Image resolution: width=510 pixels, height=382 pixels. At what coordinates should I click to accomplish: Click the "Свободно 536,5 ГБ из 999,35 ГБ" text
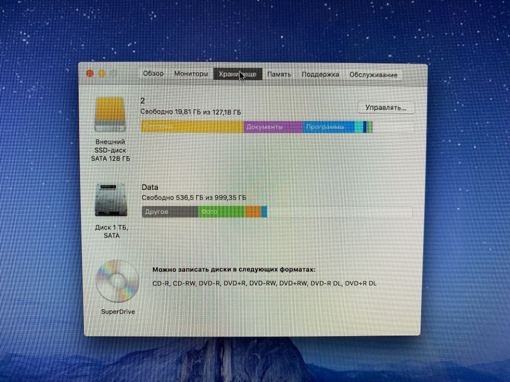(x=194, y=198)
